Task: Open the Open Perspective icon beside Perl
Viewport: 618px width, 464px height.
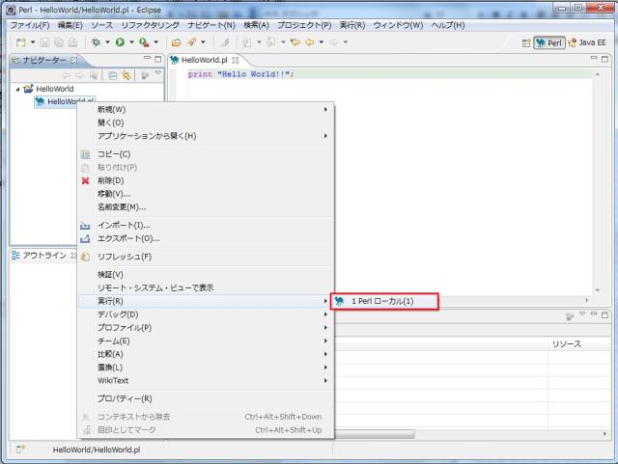Action: tap(526, 42)
